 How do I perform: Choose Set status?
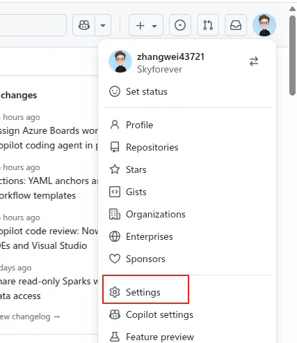point(187,91)
